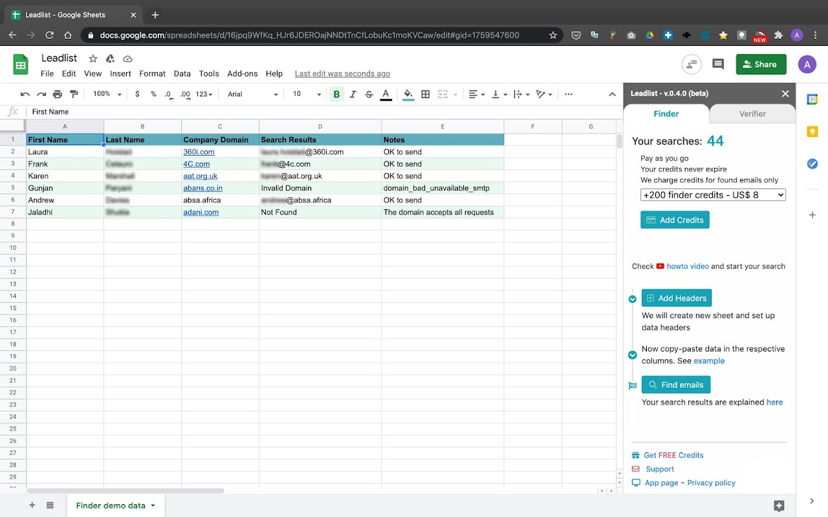Open the example link in sidebar

[x=709, y=361]
